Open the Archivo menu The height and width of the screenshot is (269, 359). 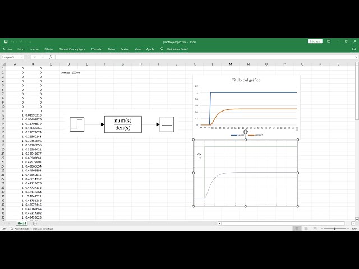click(7, 49)
